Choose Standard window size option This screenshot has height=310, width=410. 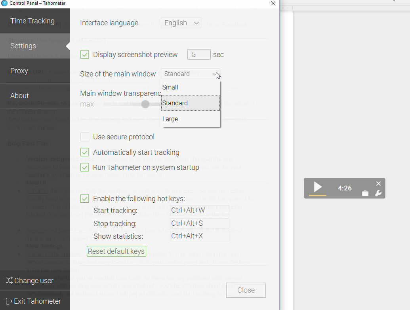191,103
